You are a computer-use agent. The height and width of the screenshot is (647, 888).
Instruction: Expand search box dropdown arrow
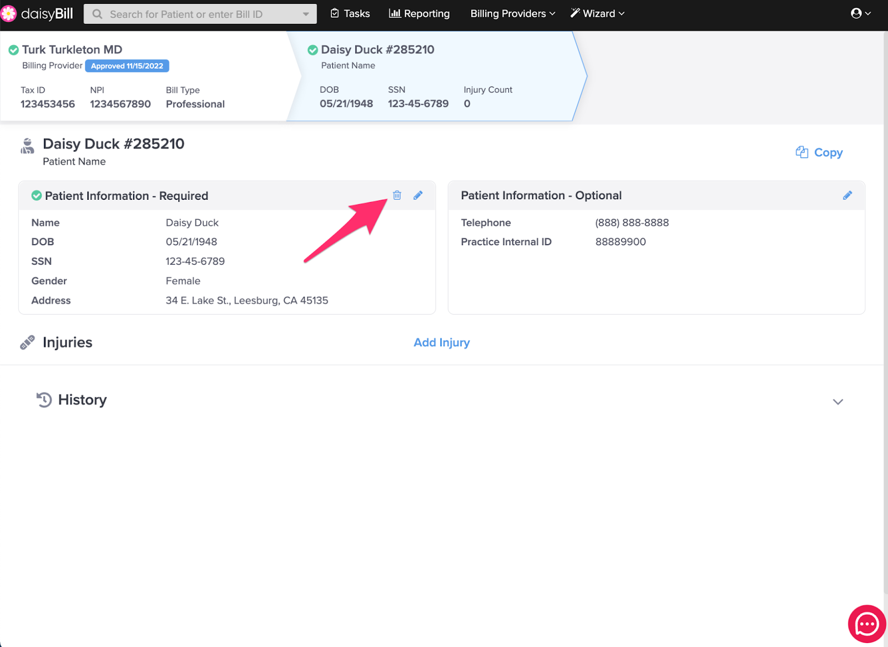click(306, 14)
